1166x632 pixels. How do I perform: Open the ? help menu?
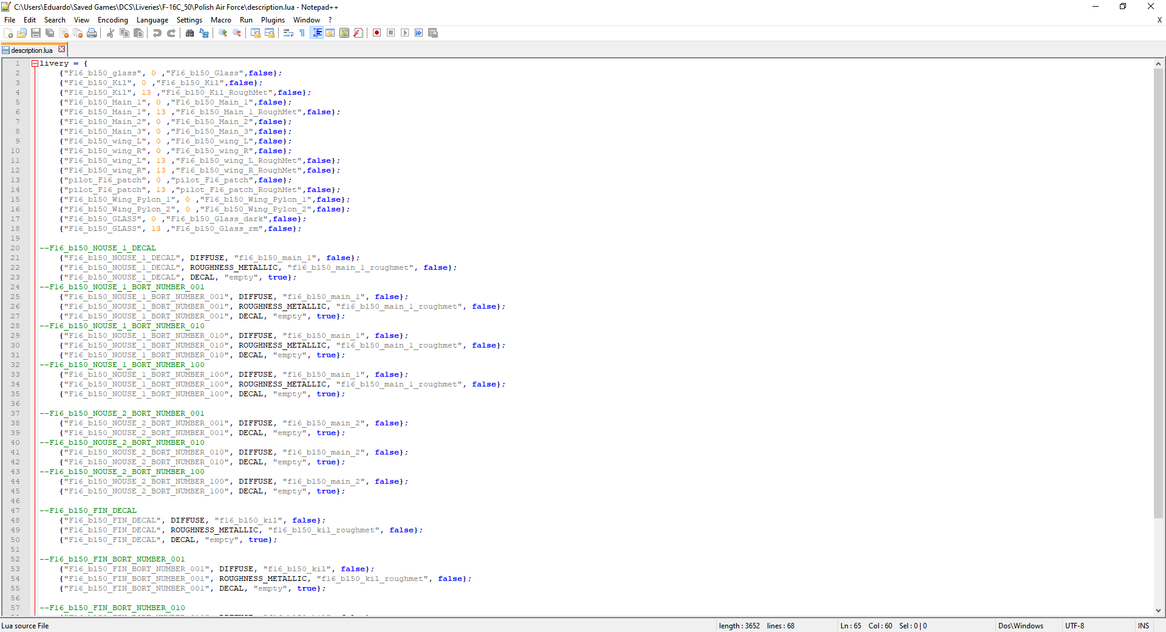click(x=330, y=20)
